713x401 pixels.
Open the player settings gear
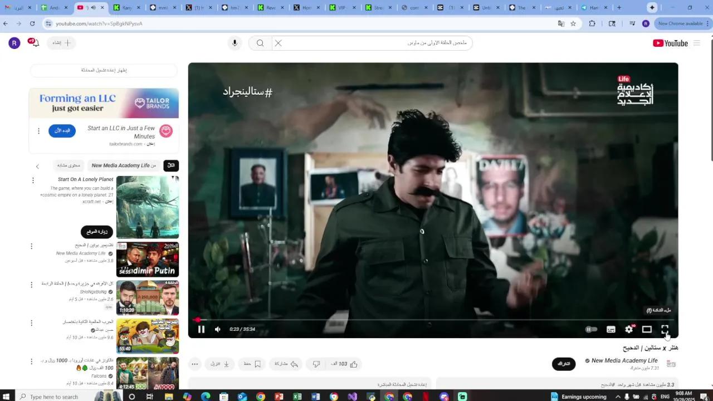(x=629, y=329)
